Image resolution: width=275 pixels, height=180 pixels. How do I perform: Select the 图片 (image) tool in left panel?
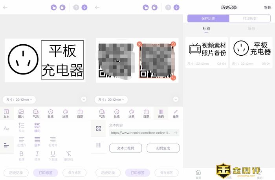point(21,113)
